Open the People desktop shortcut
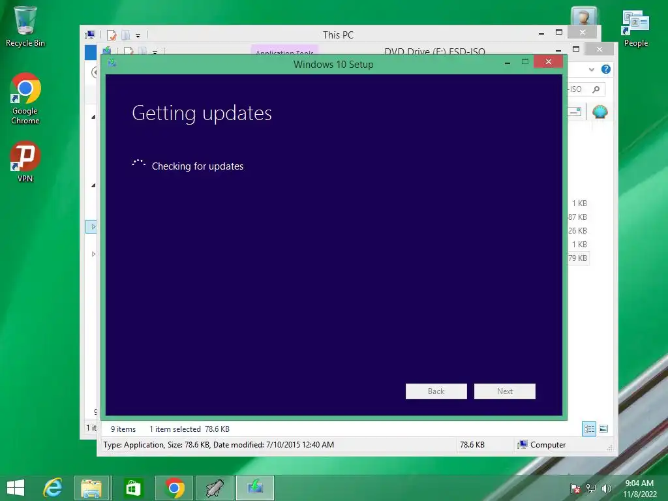 click(635, 29)
